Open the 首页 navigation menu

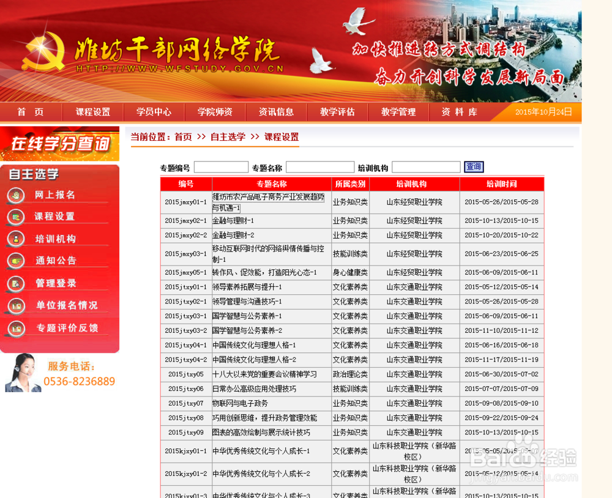pos(31,112)
